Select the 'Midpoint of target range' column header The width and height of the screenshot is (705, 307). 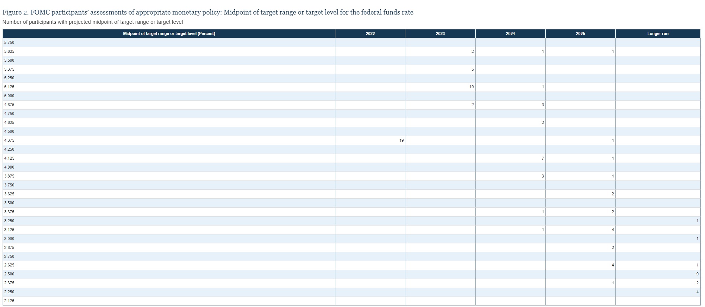click(169, 33)
